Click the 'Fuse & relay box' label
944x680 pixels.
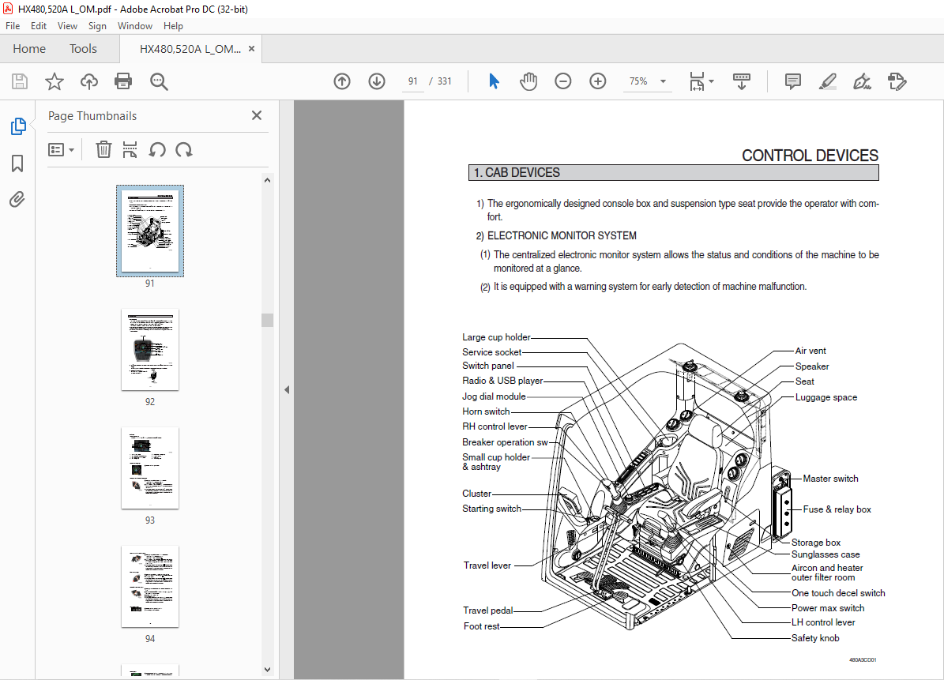[x=837, y=509]
